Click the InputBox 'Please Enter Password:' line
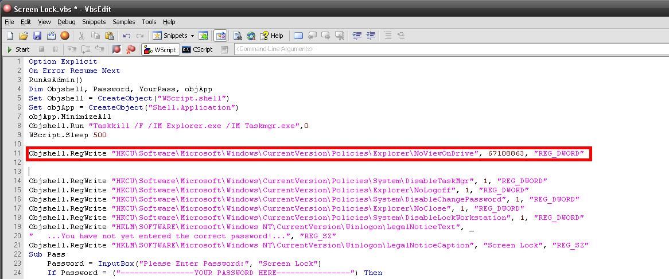Viewport: 669px width, 279px height. coord(184,263)
